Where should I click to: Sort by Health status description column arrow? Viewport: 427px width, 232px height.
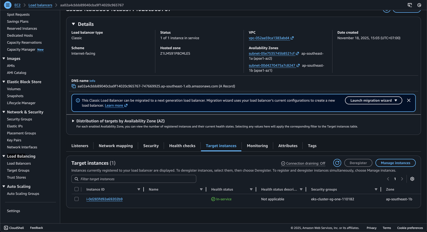301,190
